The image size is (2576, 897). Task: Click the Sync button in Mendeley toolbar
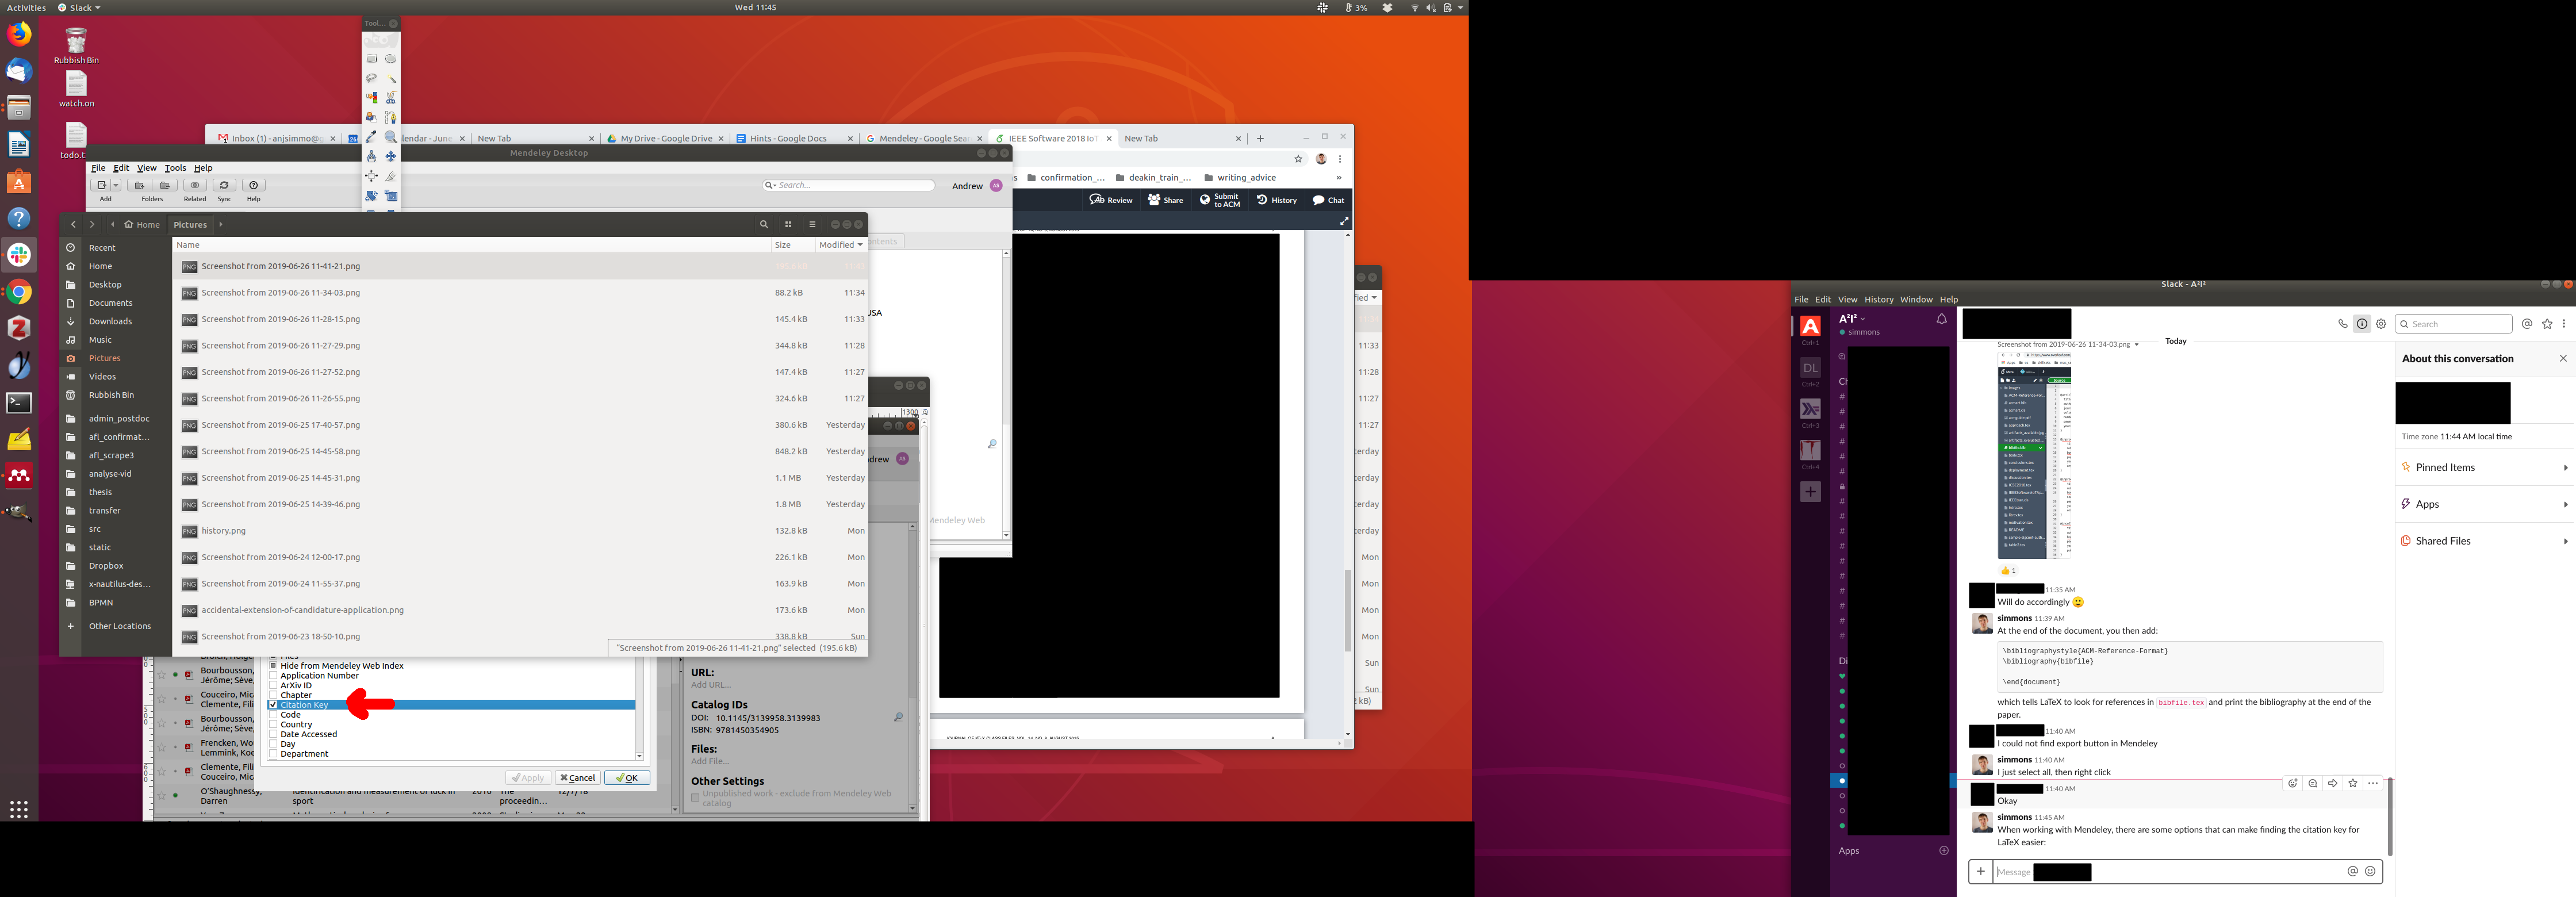[224, 186]
